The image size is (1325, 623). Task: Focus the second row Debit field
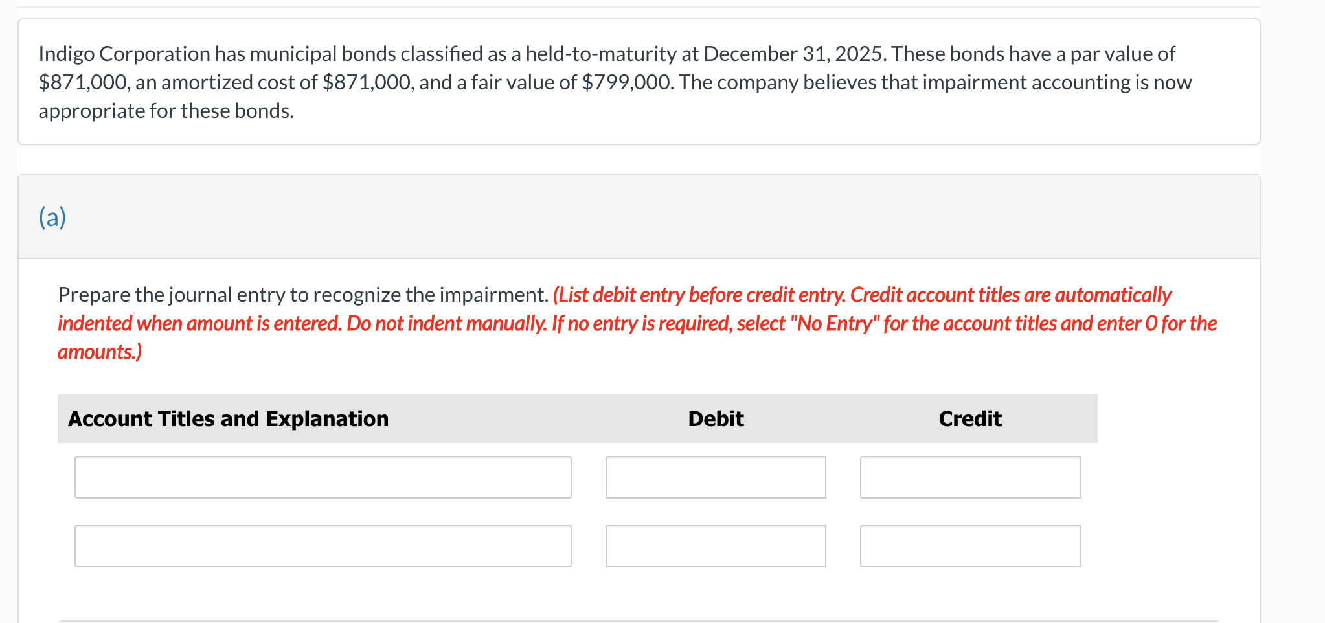(716, 546)
